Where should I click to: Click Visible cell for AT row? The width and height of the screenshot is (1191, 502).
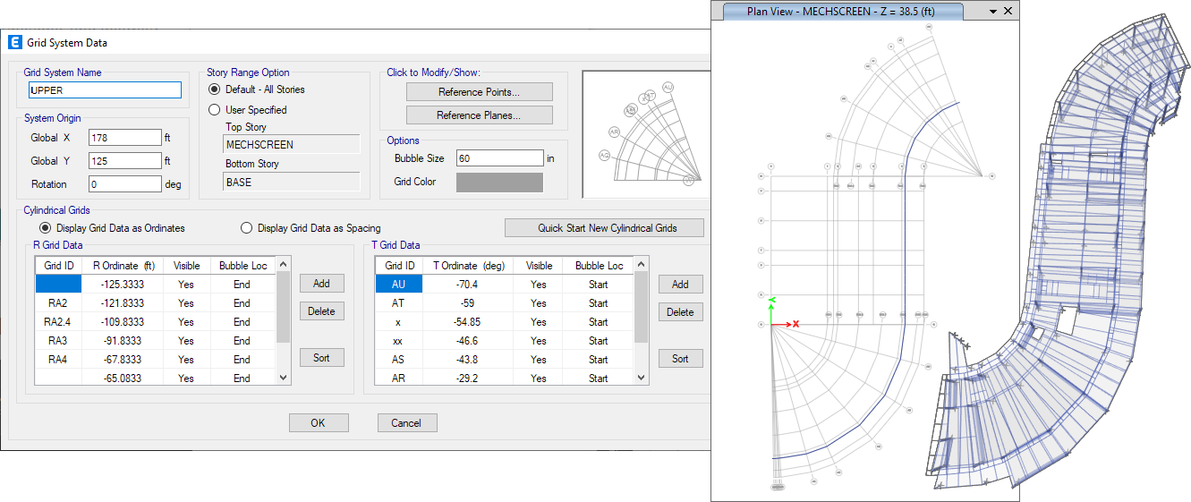[540, 303]
